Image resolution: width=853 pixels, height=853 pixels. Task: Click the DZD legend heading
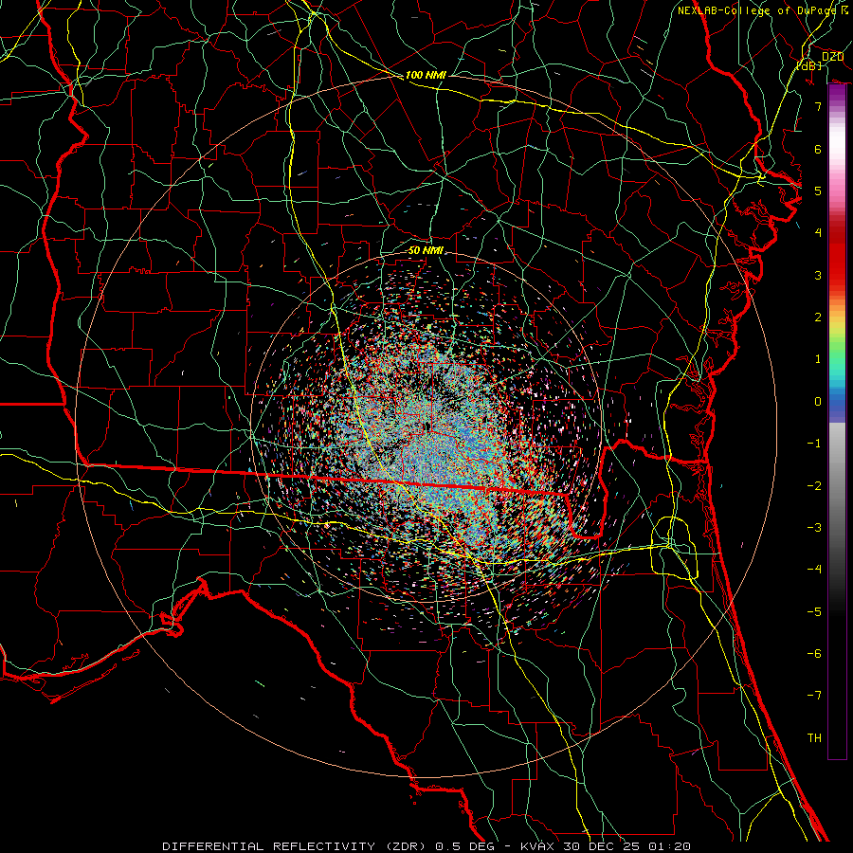coord(832,57)
